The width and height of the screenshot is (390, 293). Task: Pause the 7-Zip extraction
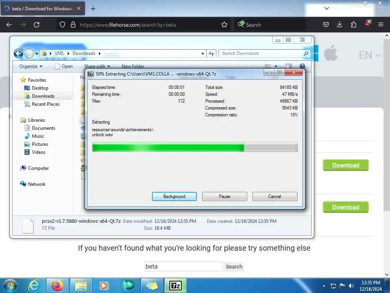pos(224,196)
